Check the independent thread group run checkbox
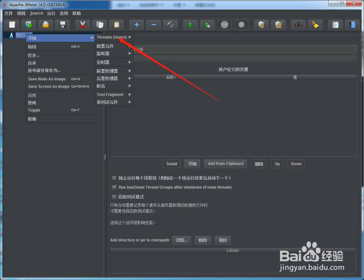Image resolution: width=364 pixels, height=280 pixels. pyautogui.click(x=114, y=178)
